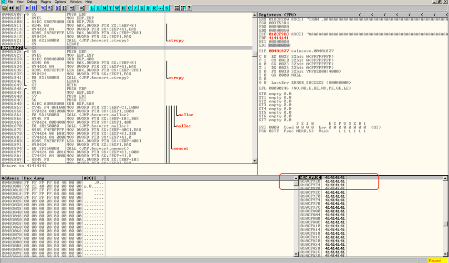The width and height of the screenshot is (449, 263).
Task: Click the Trace over toolbar icon
Action: click(x=64, y=8)
